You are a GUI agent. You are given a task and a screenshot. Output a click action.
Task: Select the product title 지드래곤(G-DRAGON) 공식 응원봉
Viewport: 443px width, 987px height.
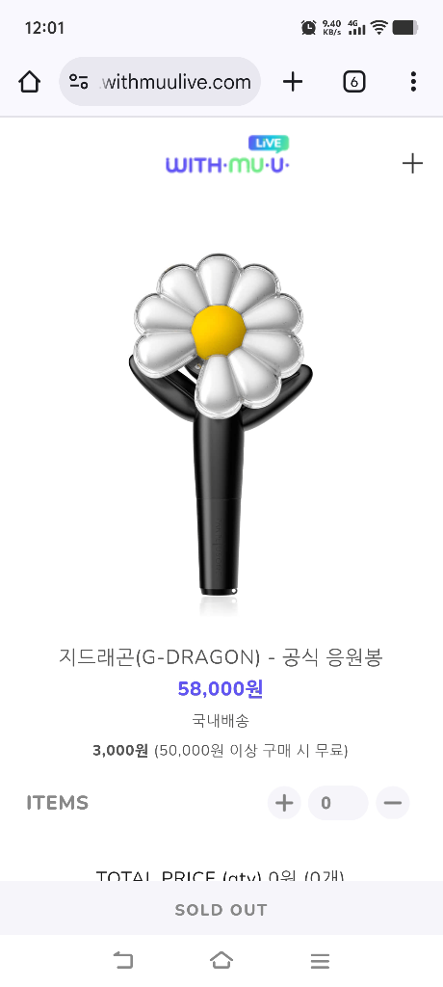(x=221, y=656)
